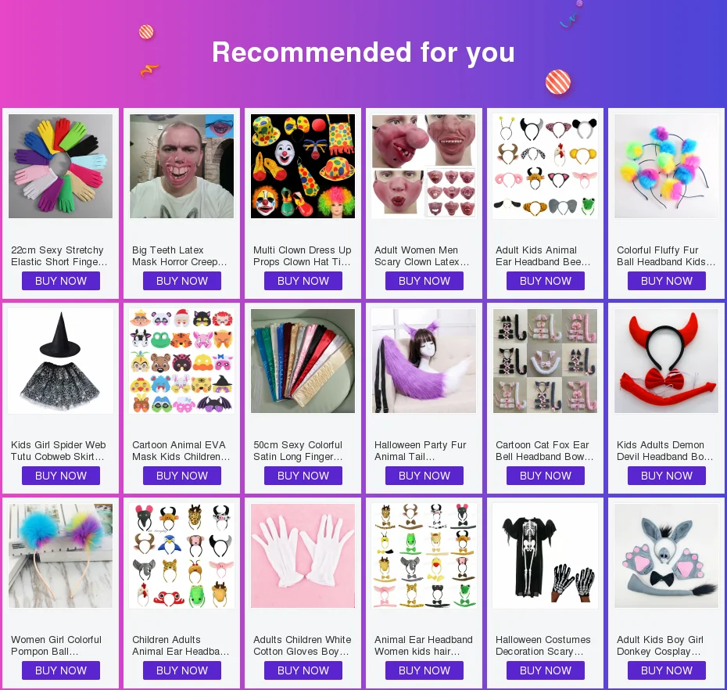View Children Adults Animal Ear Headband thumbnail

[181, 556]
